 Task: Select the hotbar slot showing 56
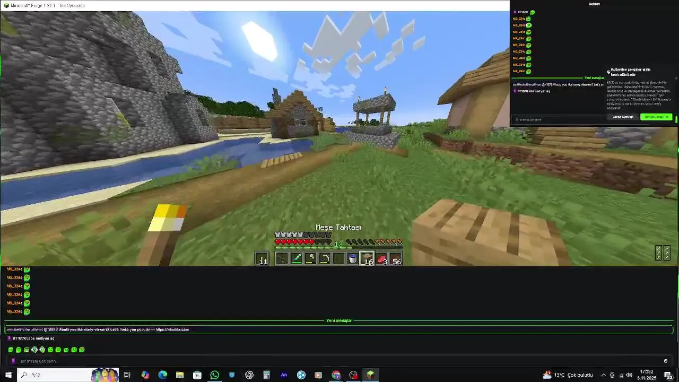[396, 259]
